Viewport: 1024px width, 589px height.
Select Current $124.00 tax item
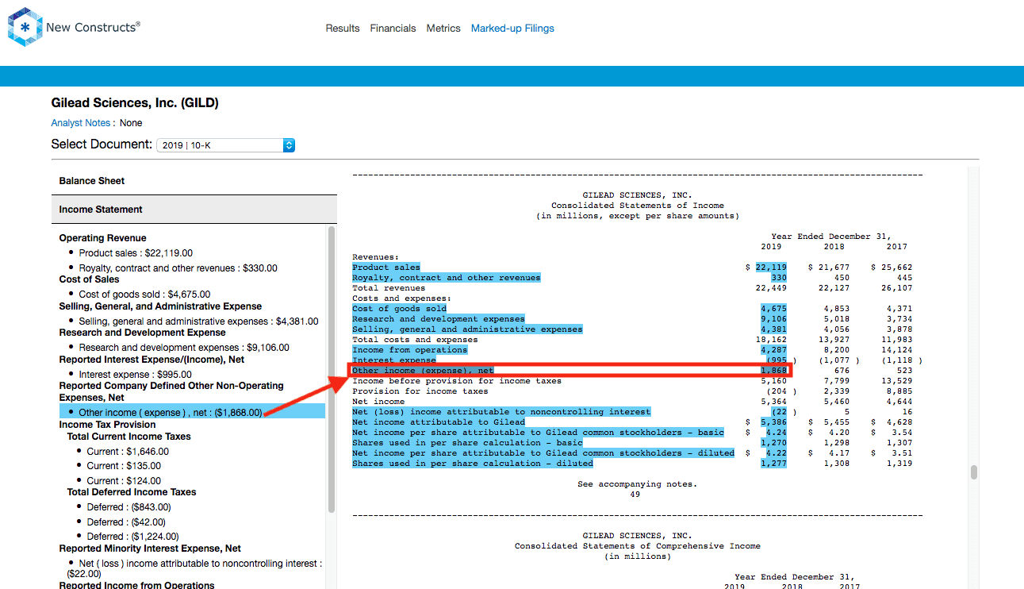pos(124,481)
